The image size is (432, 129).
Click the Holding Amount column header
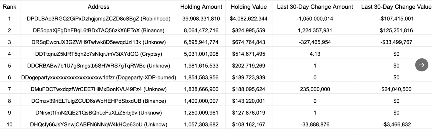coord(201,7)
